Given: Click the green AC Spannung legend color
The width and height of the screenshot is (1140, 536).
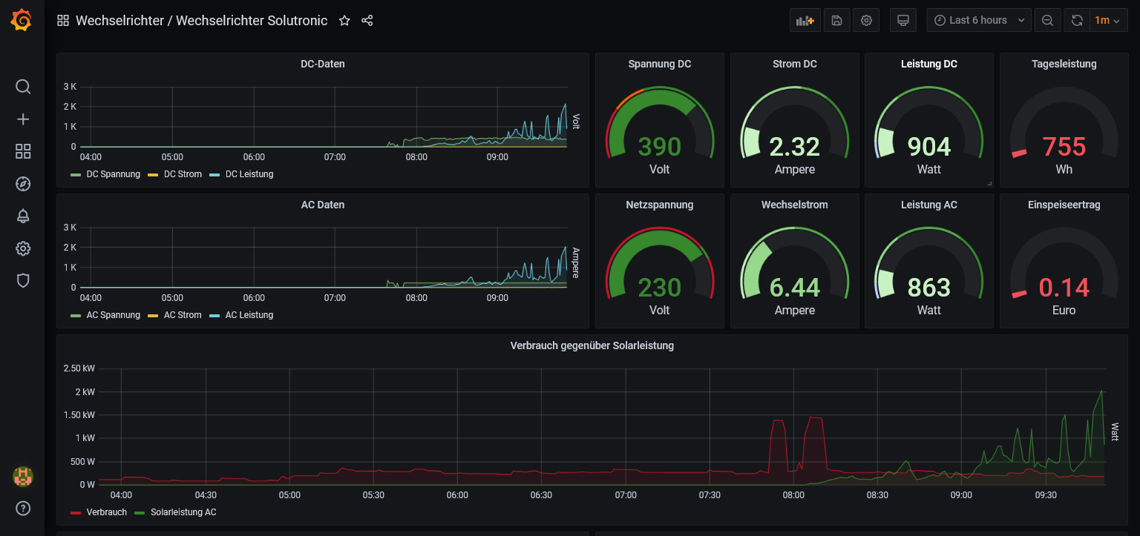Looking at the screenshot, I should tap(76, 315).
